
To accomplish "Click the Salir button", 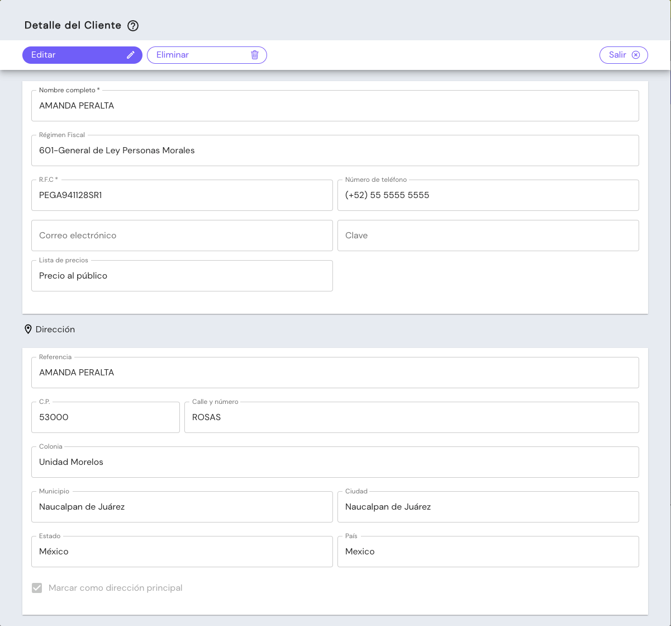I will 624,55.
